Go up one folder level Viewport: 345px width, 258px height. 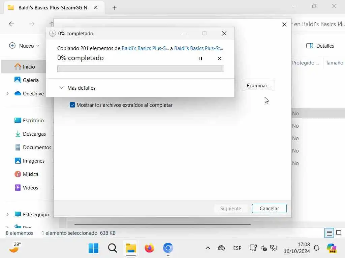click(51, 24)
